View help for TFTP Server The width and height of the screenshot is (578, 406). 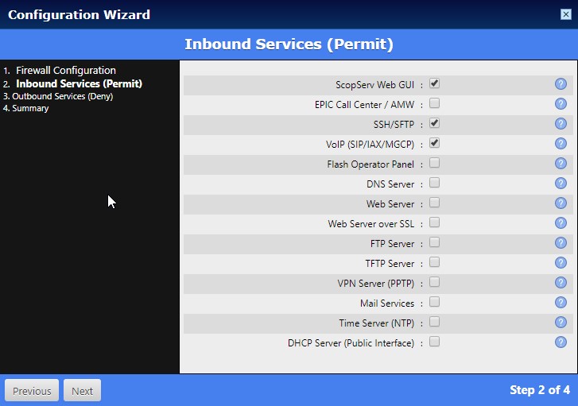tap(561, 263)
